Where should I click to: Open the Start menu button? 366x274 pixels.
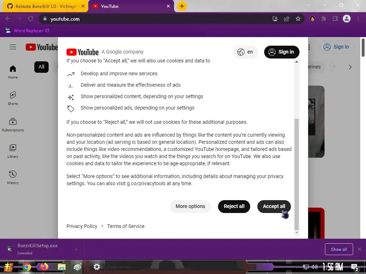[x=9, y=267]
